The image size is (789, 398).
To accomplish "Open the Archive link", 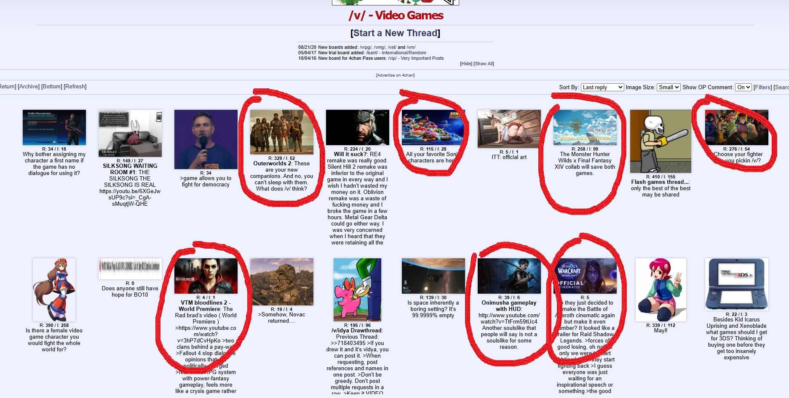I will pos(29,86).
